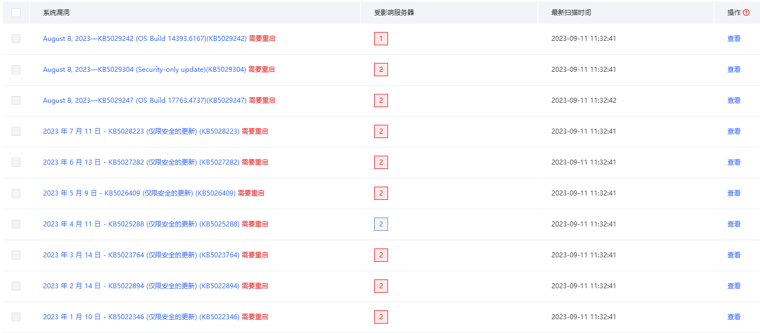Tick checkbox next to KB5028223 row

(16, 131)
